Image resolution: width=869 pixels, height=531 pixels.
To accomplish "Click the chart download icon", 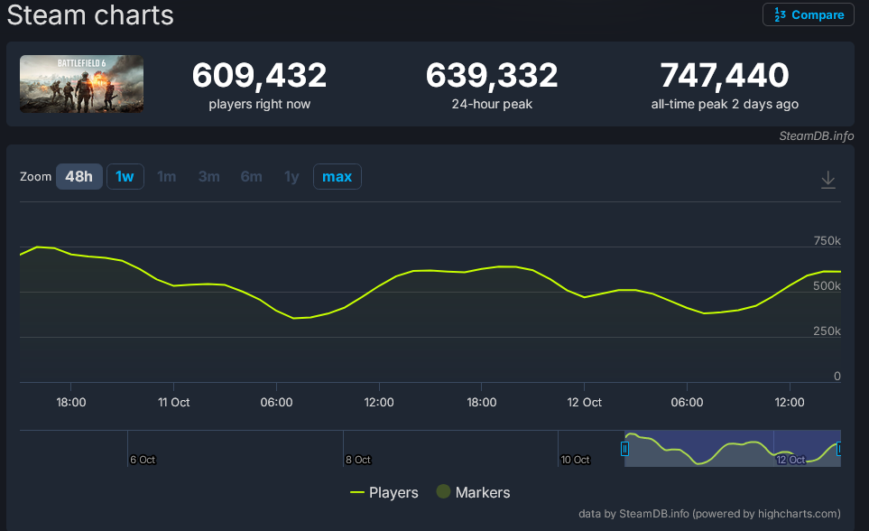I will coord(828,180).
